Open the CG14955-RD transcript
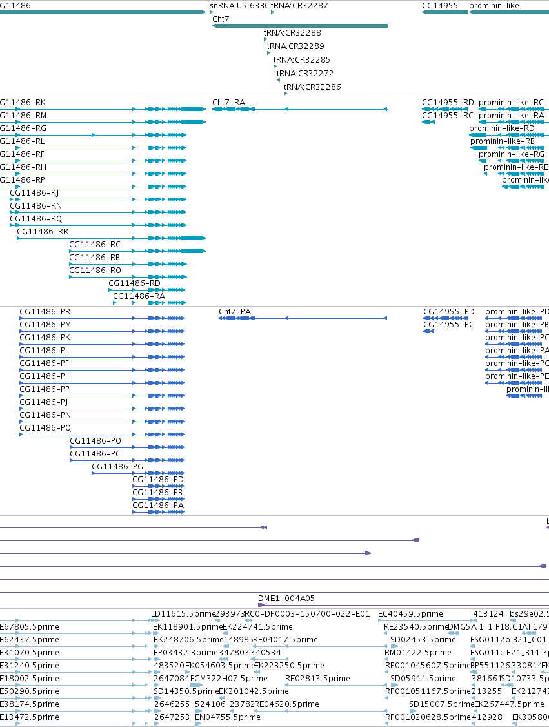The width and height of the screenshot is (549, 727). point(444,109)
